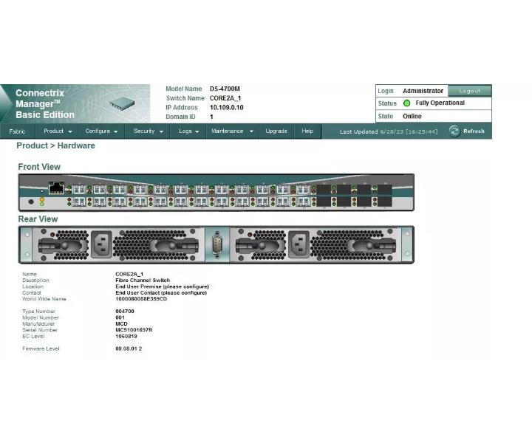
Task: Click the left power supply AC inlet in the rear view
Action: click(x=101, y=244)
